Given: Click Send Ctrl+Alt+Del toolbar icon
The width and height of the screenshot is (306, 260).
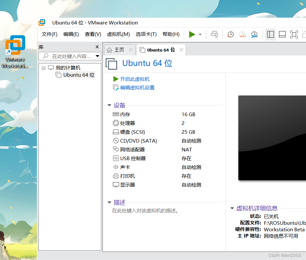Looking at the screenshot, I should 214,35.
